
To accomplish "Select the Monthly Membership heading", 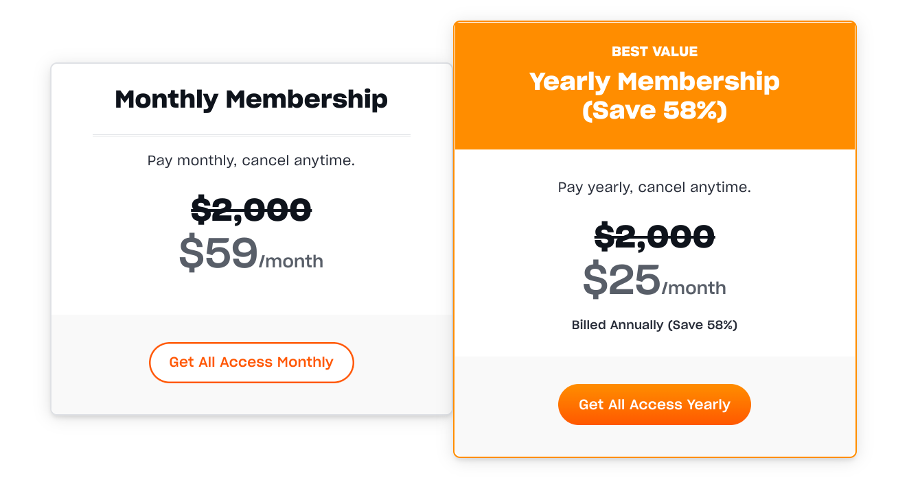I will (251, 99).
